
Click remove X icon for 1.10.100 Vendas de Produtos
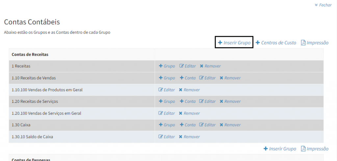coord(180,90)
